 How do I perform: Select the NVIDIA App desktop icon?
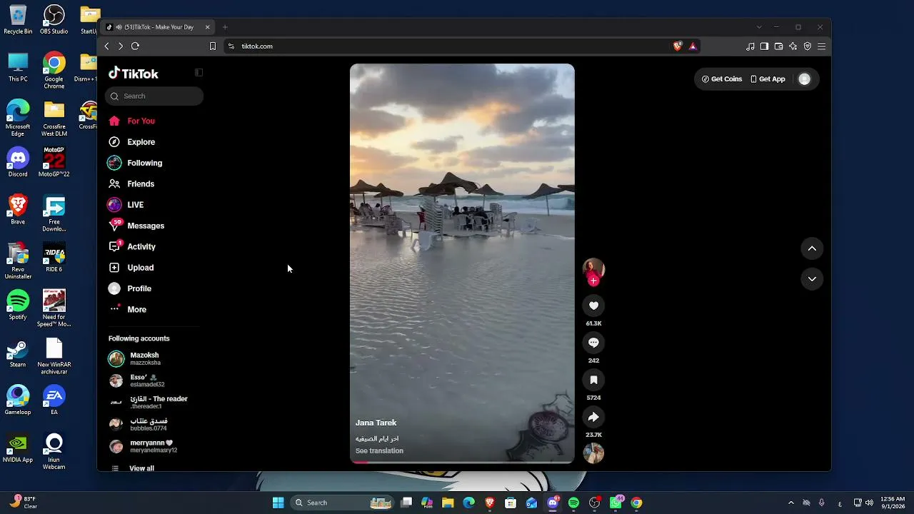point(18,450)
